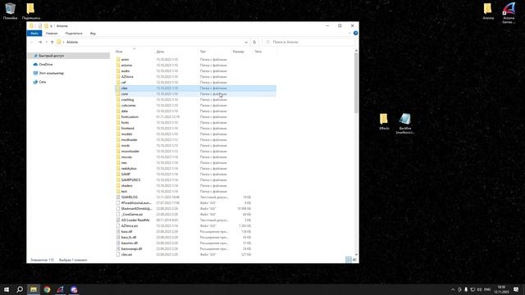The height and width of the screenshot is (295, 525).
Task: Select the crashlog folder icon
Action: (118, 100)
